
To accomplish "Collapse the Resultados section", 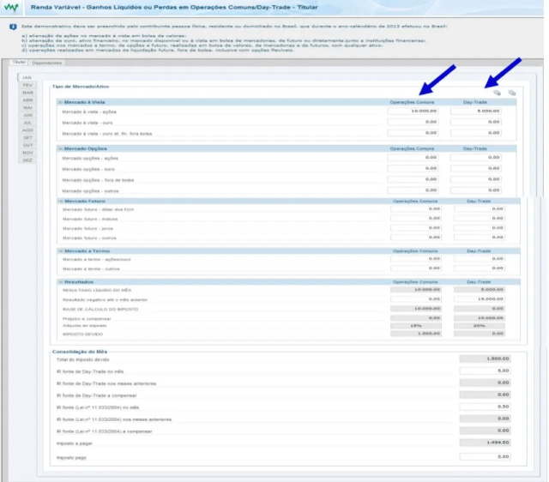I will [x=60, y=281].
